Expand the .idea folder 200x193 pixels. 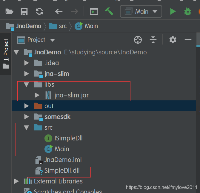click(27, 63)
